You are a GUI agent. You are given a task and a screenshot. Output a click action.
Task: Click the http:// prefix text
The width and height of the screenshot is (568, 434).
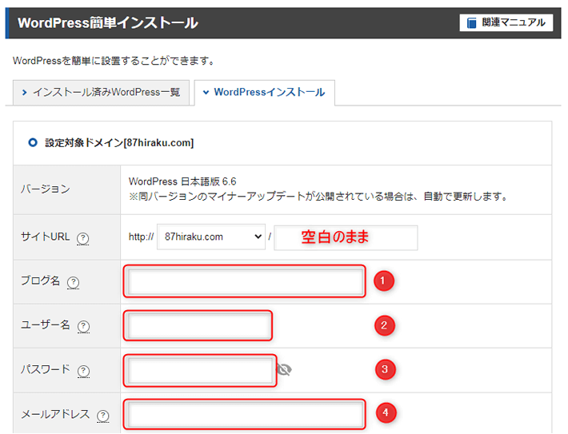tap(142, 237)
